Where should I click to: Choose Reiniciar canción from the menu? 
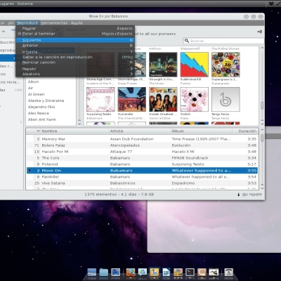tap(75, 63)
